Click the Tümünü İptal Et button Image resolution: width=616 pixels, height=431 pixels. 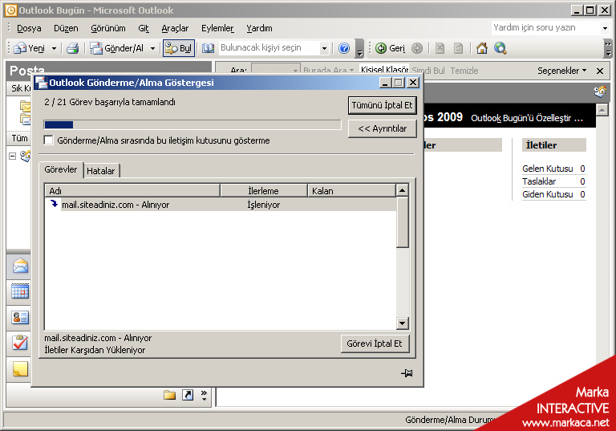[383, 105]
